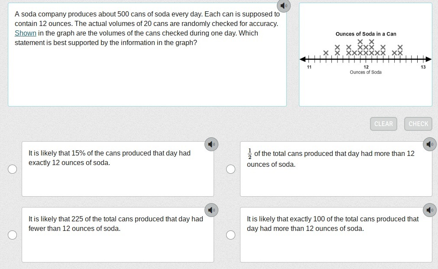This screenshot has height=269, width=438.
Task: Play audio for the soda question passage
Action: [x=283, y=6]
